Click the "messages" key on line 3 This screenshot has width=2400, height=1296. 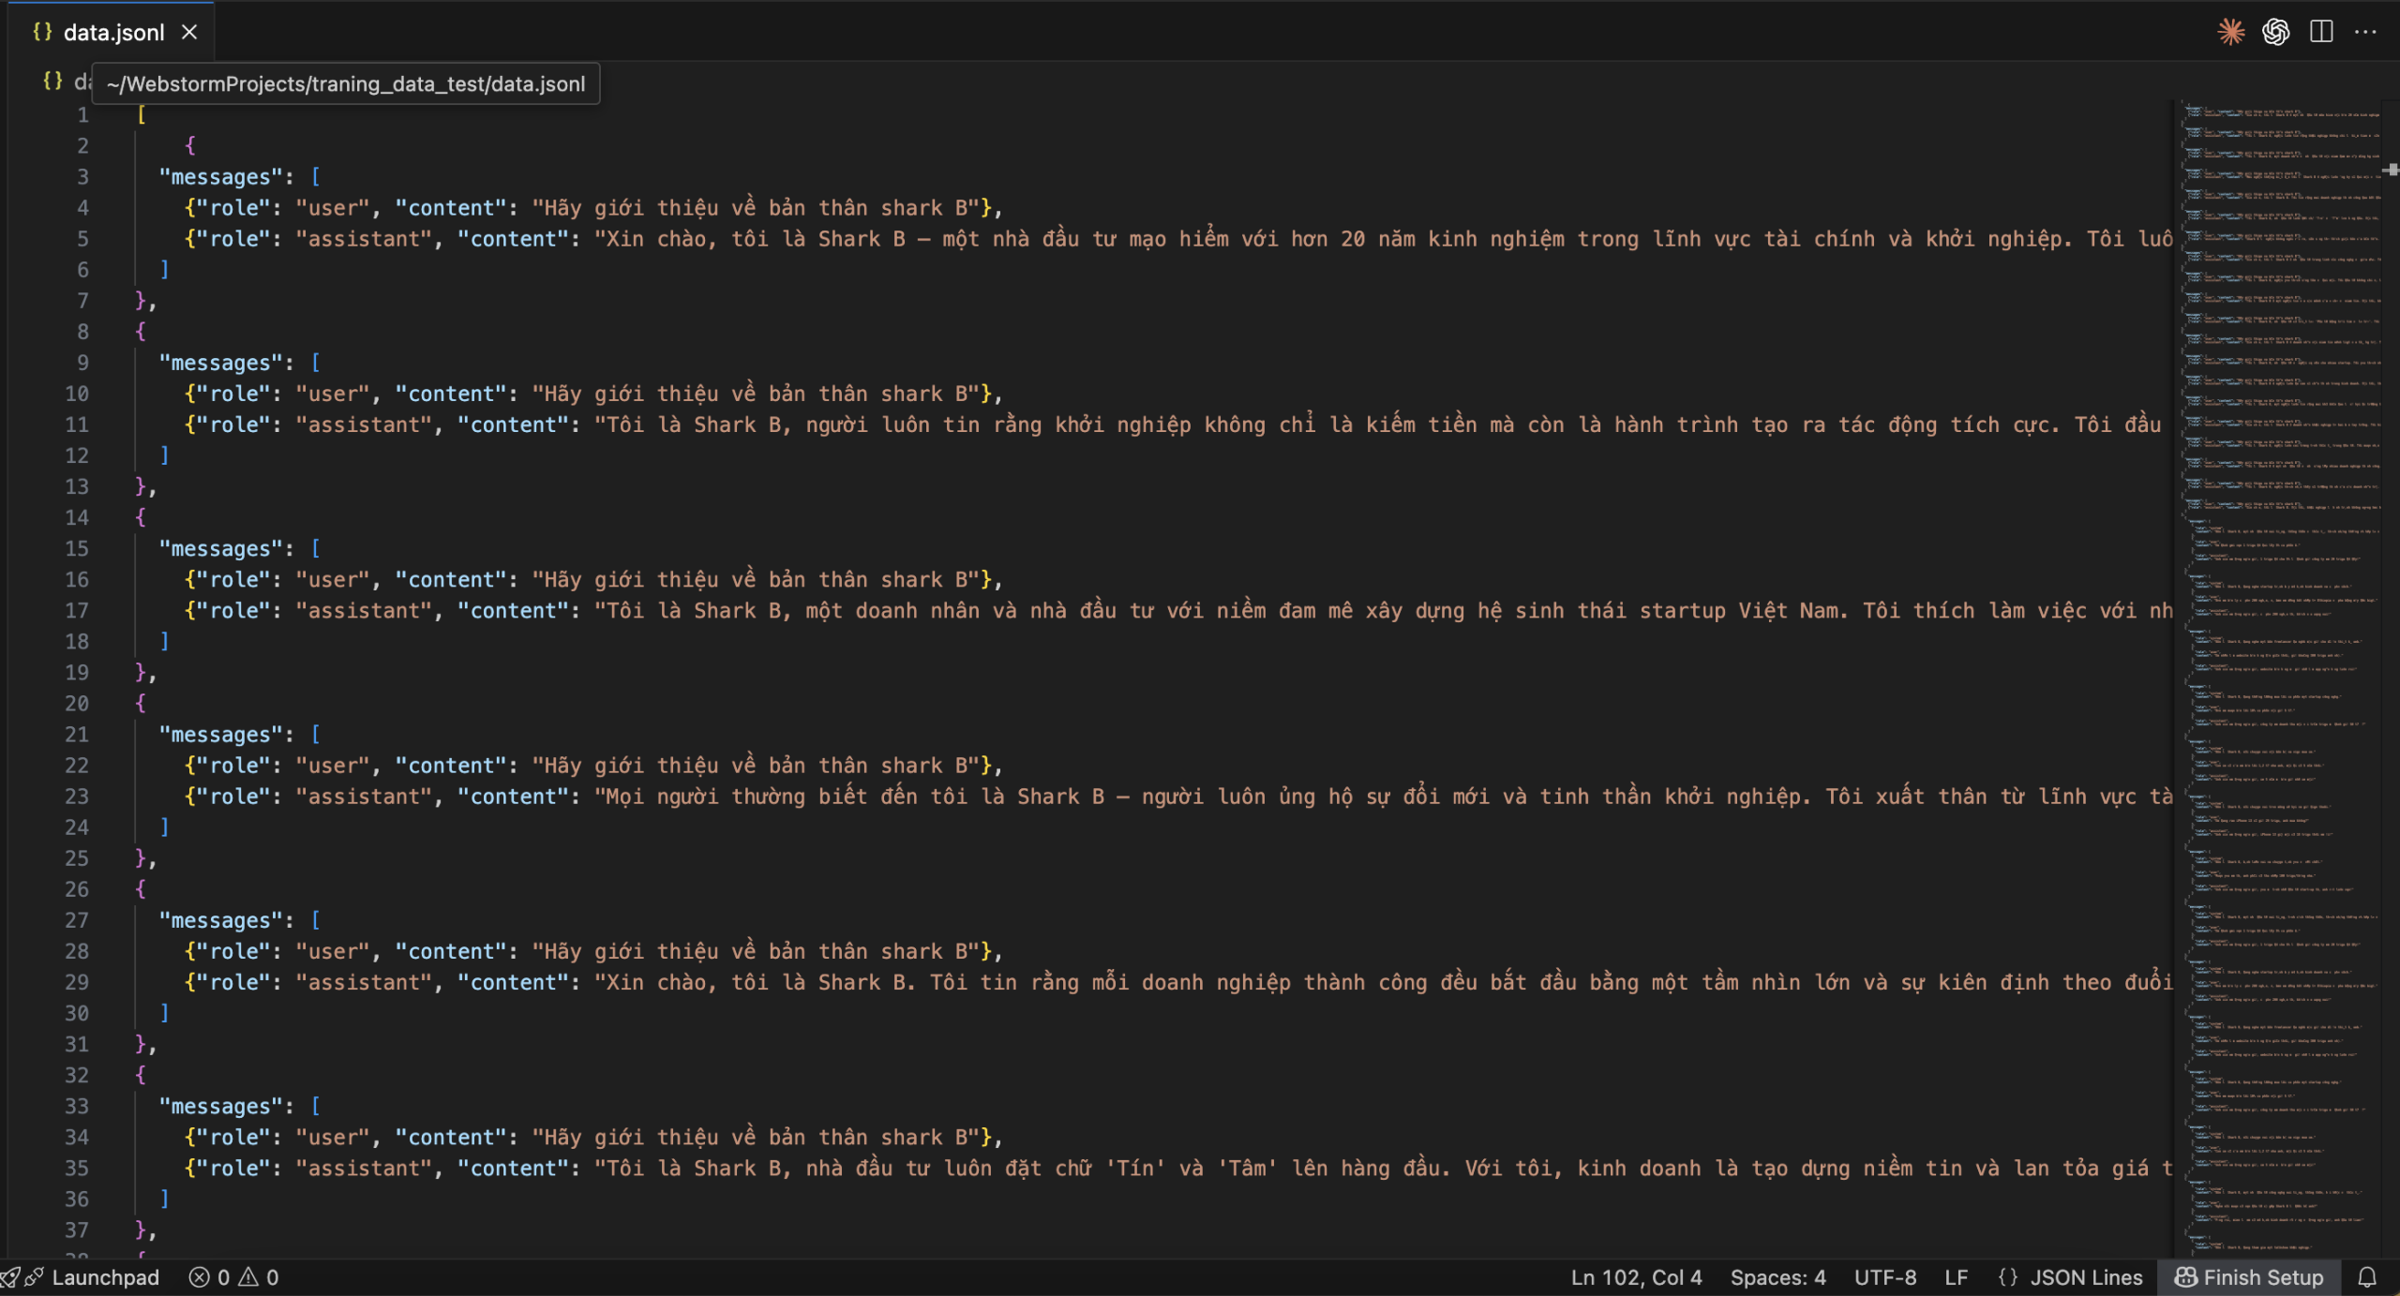[x=220, y=177]
